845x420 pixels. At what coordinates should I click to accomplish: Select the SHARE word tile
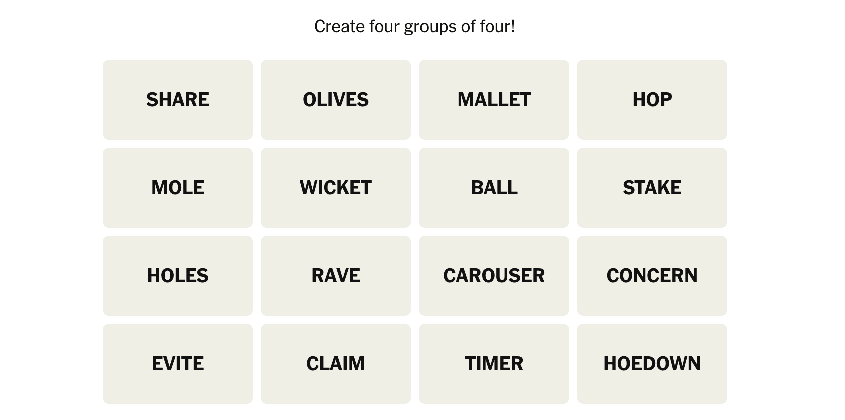[x=177, y=100]
